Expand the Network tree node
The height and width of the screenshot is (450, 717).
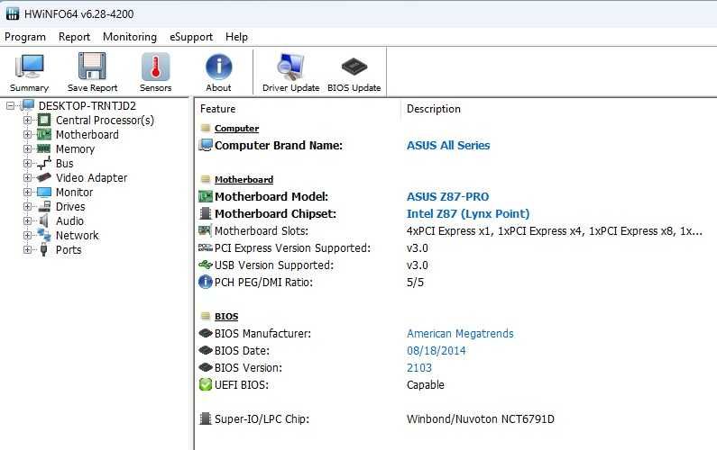tap(27, 236)
